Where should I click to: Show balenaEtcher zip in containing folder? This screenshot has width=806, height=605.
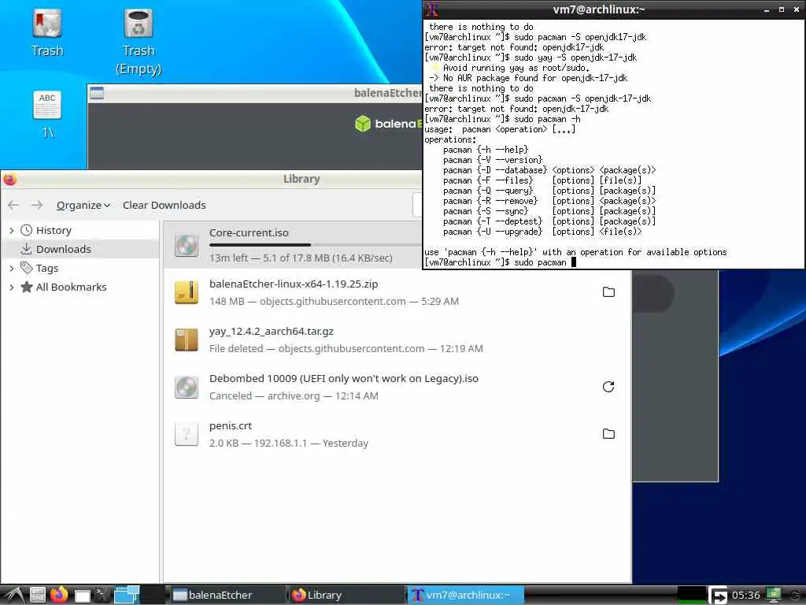pyautogui.click(x=608, y=292)
